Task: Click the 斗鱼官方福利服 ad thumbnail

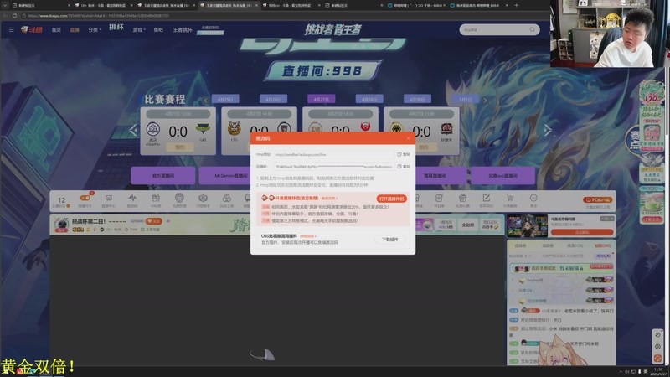Action: click(528, 225)
